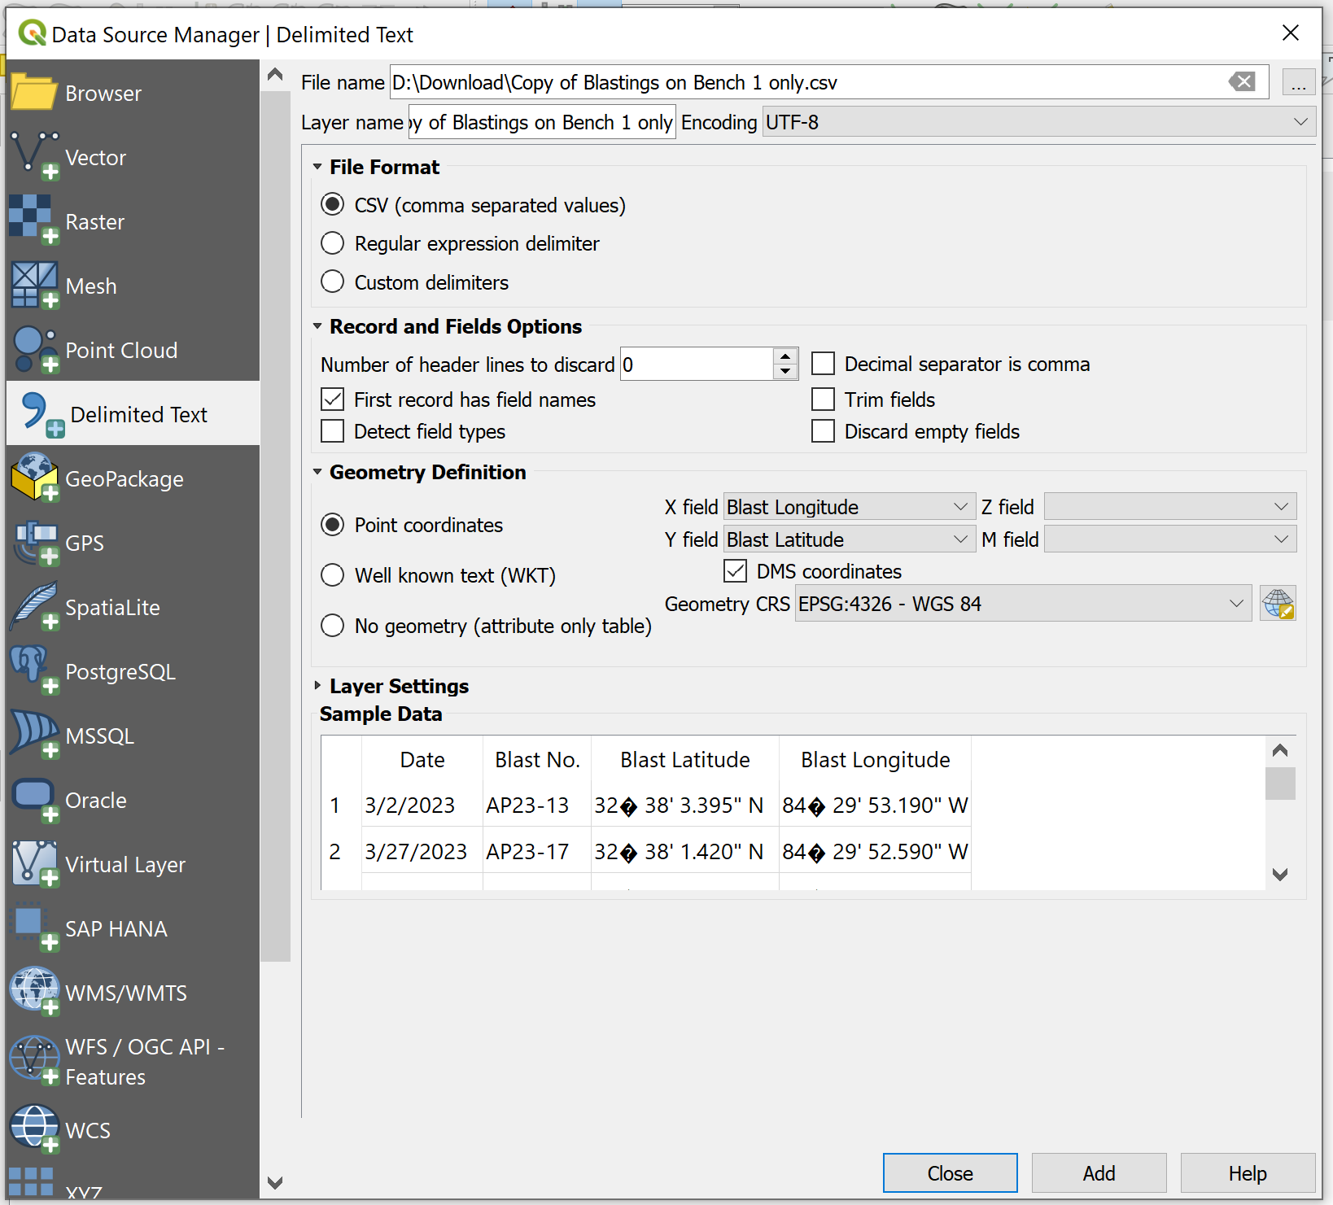The width and height of the screenshot is (1333, 1205).
Task: Click the Add button
Action: (x=1099, y=1172)
